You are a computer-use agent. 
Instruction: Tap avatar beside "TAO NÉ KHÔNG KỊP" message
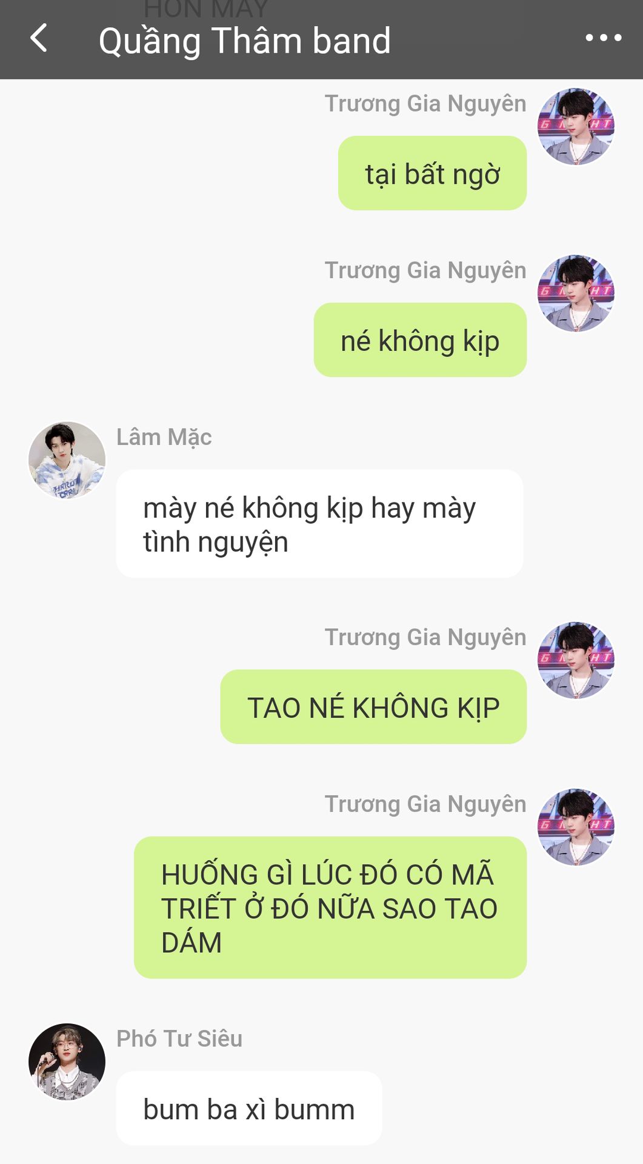click(x=576, y=660)
